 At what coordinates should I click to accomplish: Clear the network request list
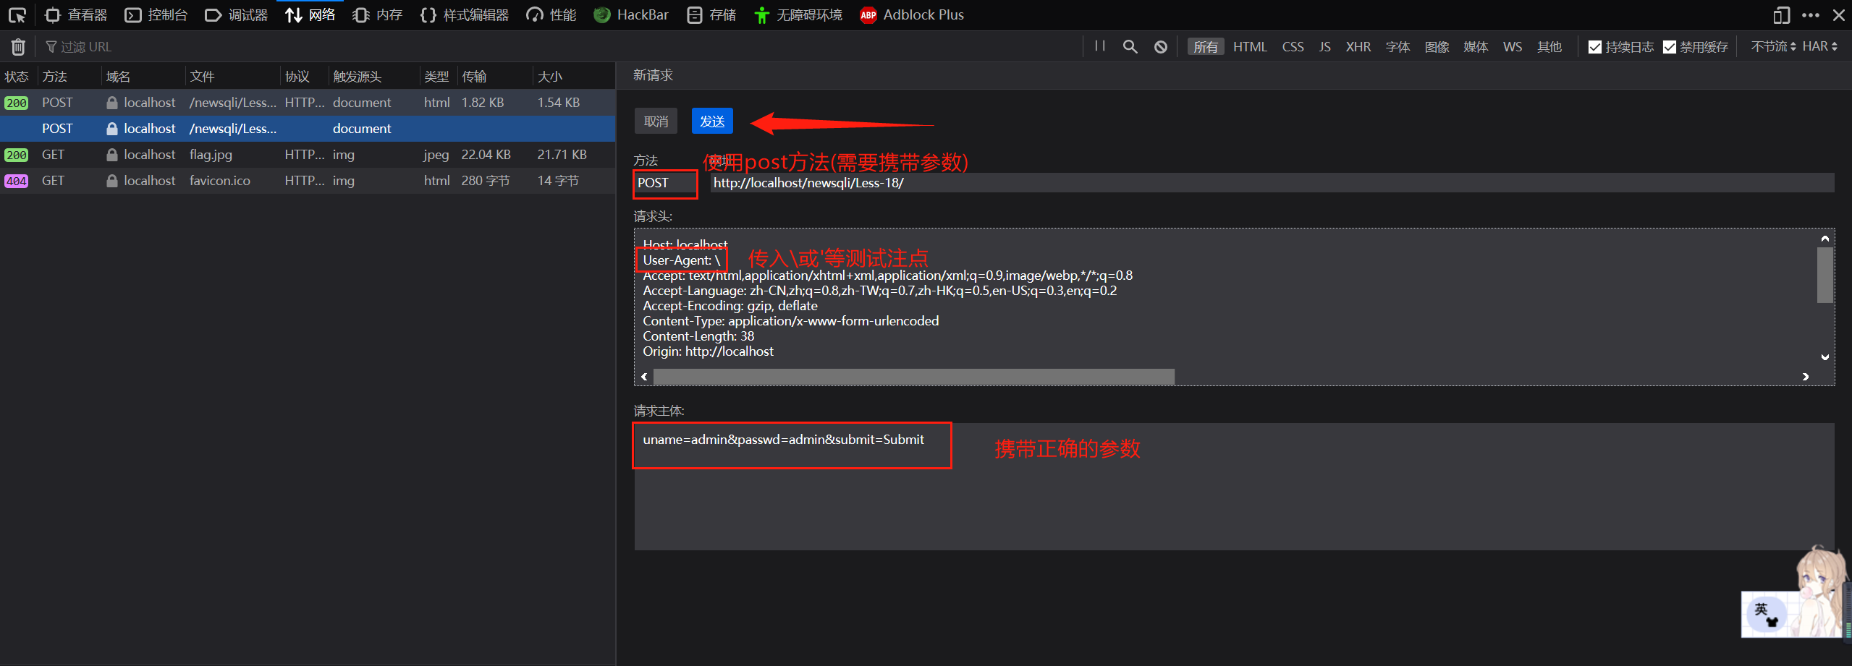[18, 47]
